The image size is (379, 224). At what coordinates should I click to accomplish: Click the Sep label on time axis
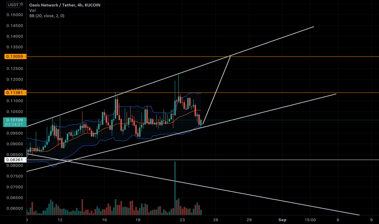(x=282, y=220)
